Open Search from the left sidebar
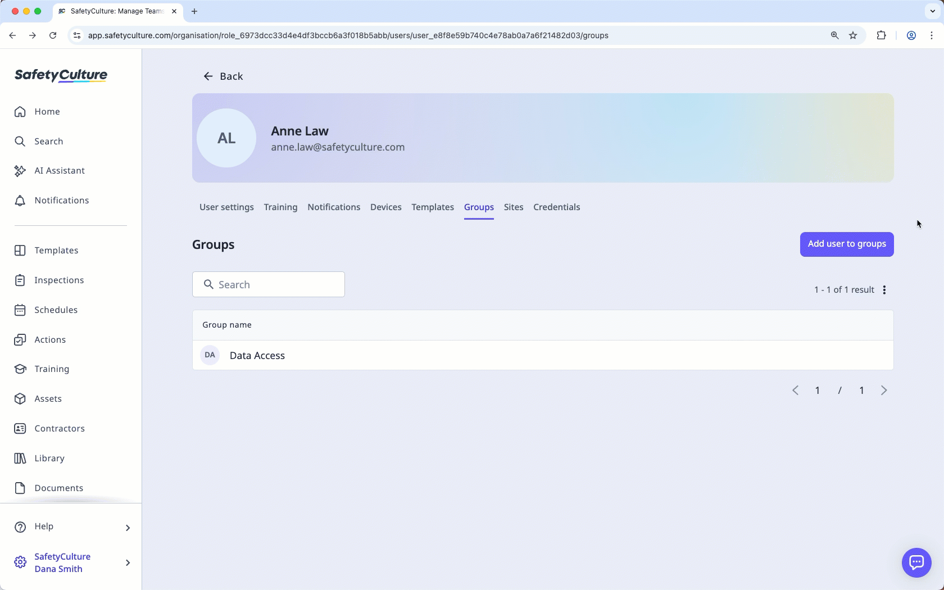Image resolution: width=944 pixels, height=590 pixels. point(38,141)
